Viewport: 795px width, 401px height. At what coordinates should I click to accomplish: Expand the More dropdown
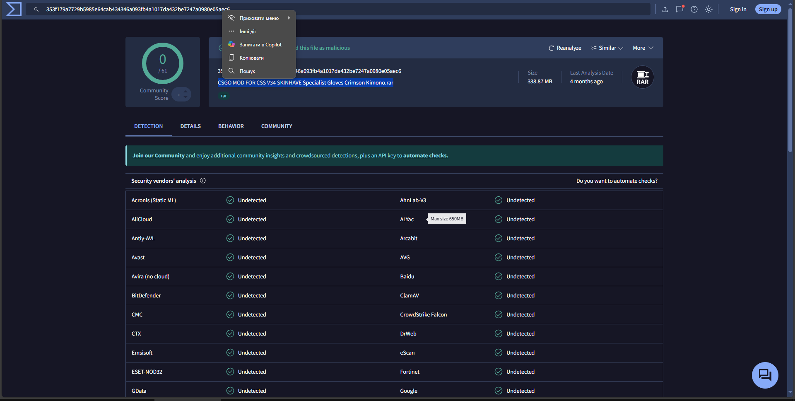pos(643,48)
